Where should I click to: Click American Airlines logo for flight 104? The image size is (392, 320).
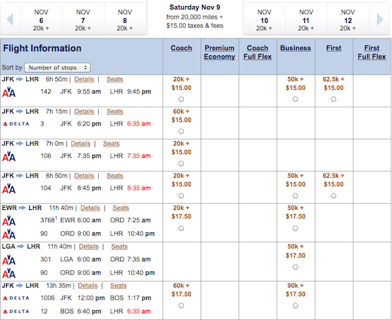(x=9, y=188)
